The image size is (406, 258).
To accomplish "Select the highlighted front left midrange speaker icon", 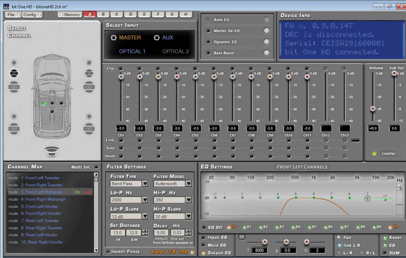I will pos(14,73).
